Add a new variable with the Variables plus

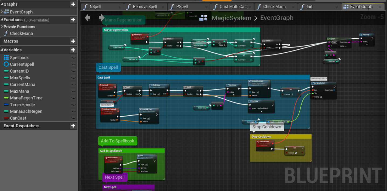73,50
